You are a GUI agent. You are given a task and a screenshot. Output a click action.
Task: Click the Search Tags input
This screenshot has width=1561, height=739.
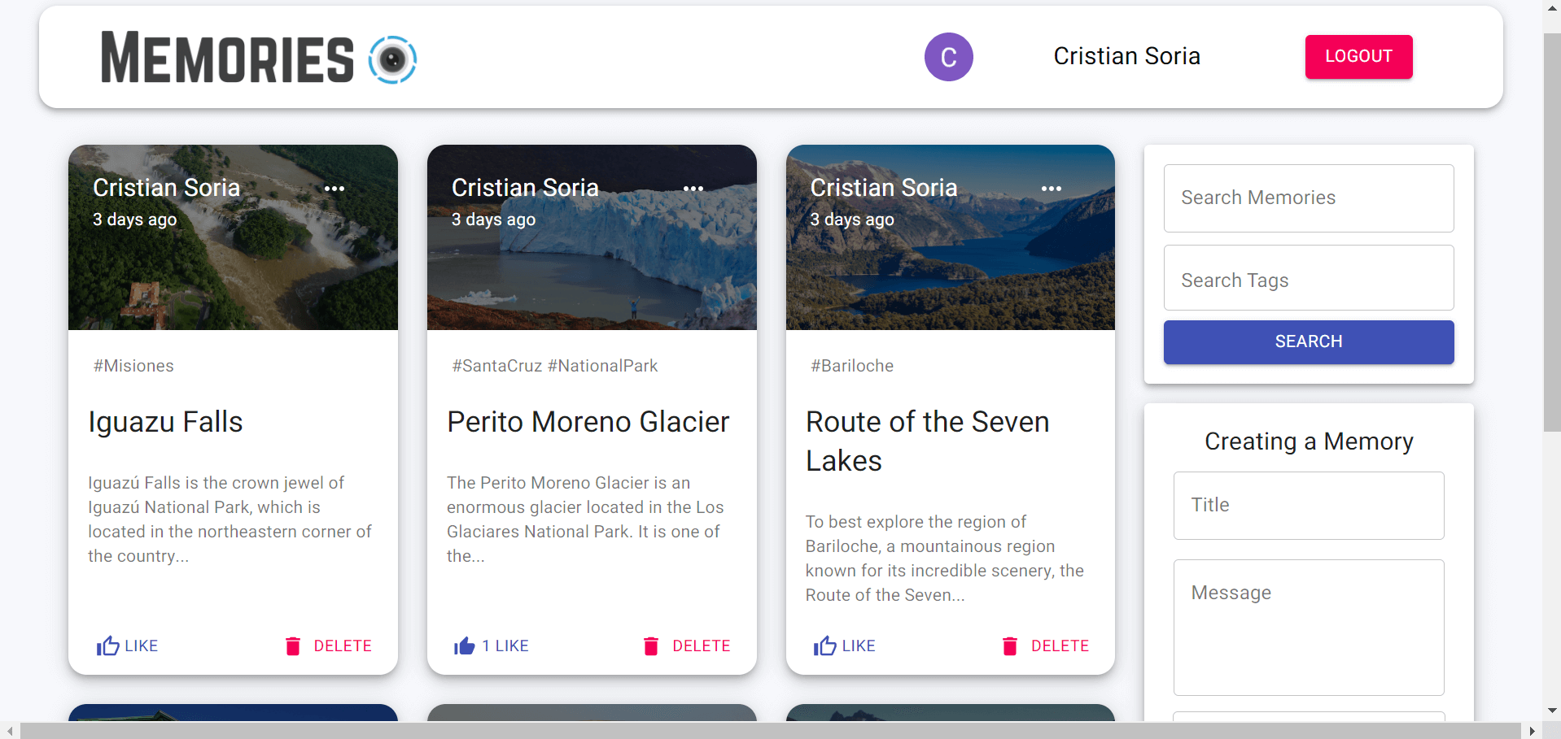point(1308,278)
